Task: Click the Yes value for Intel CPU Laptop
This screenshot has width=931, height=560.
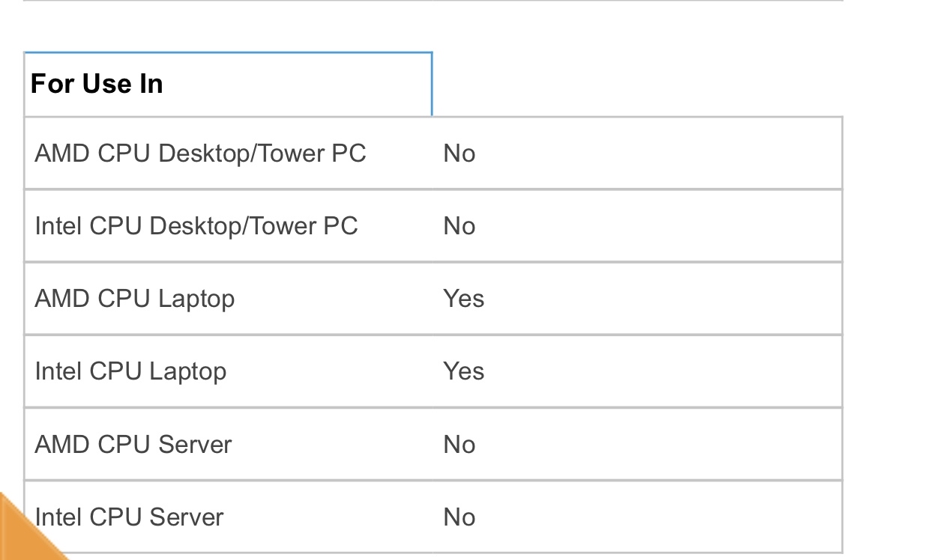Action: pos(463,371)
